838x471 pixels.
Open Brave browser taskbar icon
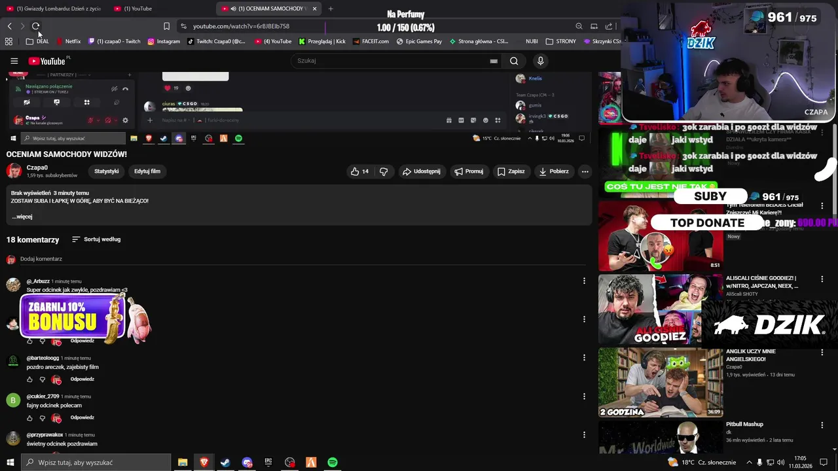point(204,462)
